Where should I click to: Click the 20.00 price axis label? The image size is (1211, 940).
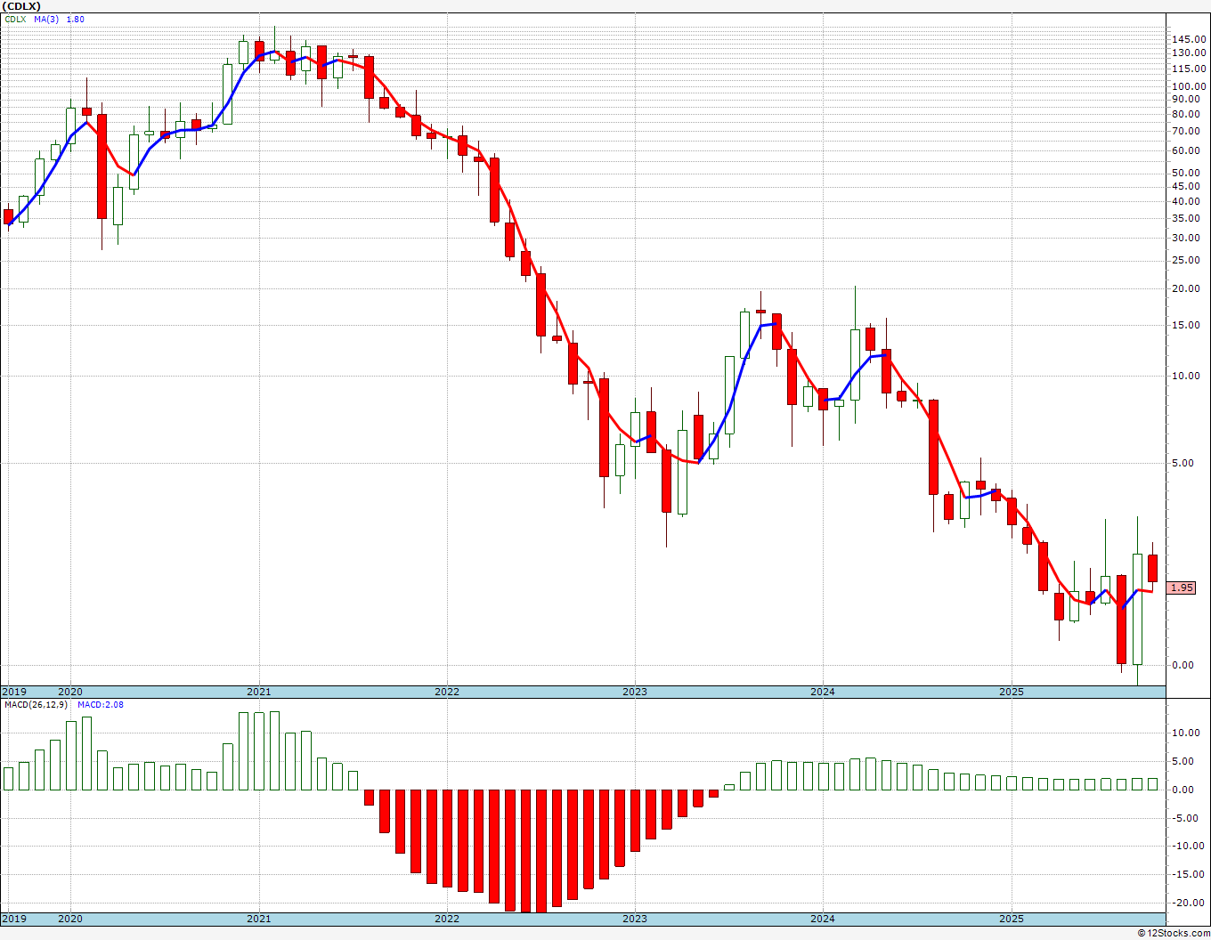tap(1185, 288)
